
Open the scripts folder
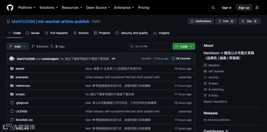[x=20, y=94]
